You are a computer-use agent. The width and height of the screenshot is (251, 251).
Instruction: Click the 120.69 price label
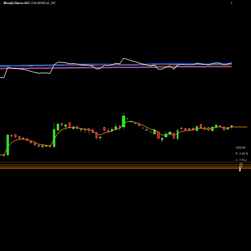pos(240,148)
